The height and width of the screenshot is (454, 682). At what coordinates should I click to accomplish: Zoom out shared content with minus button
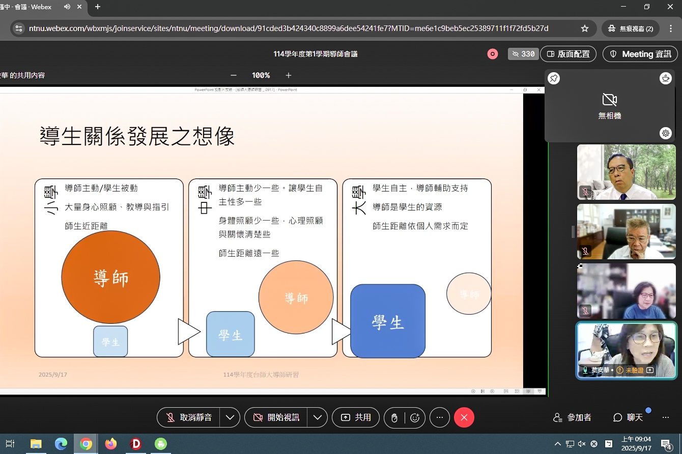pos(234,75)
